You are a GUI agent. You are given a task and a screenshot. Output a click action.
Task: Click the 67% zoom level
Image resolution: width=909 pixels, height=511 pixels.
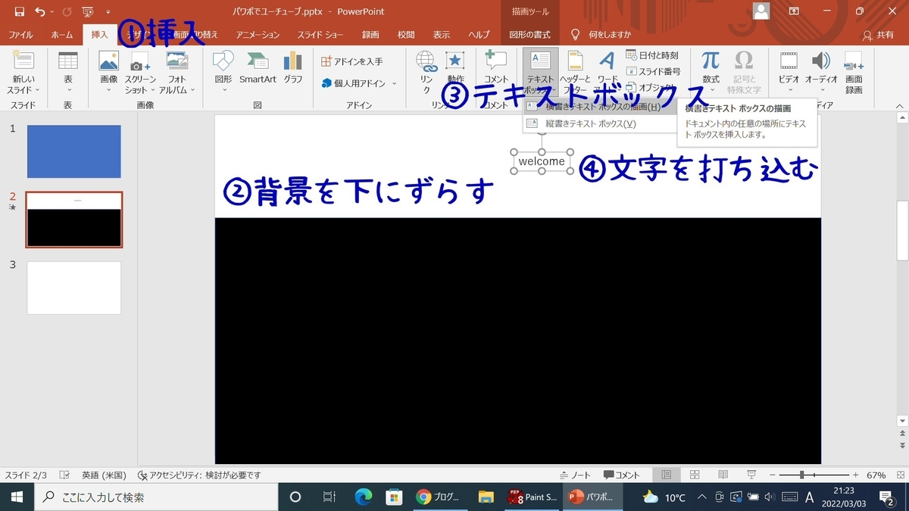876,475
